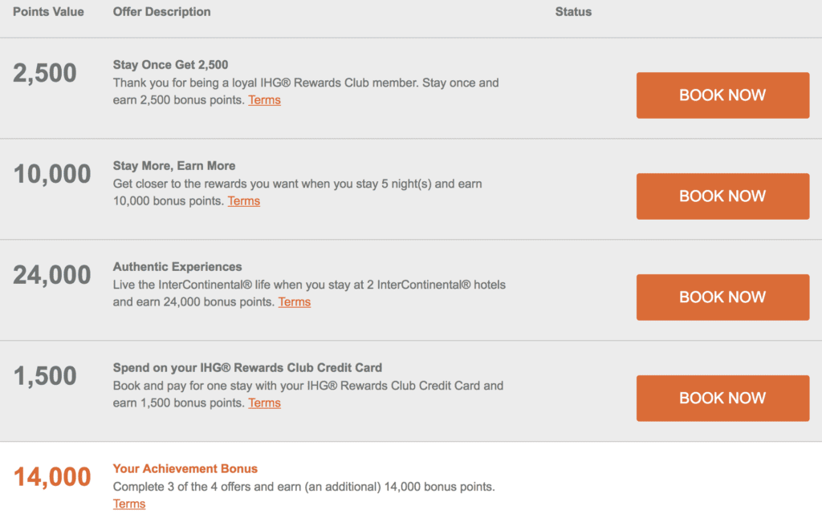Select the "Stay Once Get 2,500" offer title
Screen dimensions: 822x522
coord(171,65)
